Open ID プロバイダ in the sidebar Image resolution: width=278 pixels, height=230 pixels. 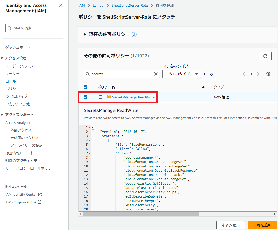click(x=17, y=96)
